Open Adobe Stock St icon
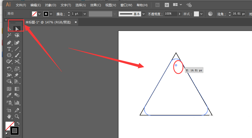The width and height of the screenshot is (252, 138). pyautogui.click(x=167, y=5)
